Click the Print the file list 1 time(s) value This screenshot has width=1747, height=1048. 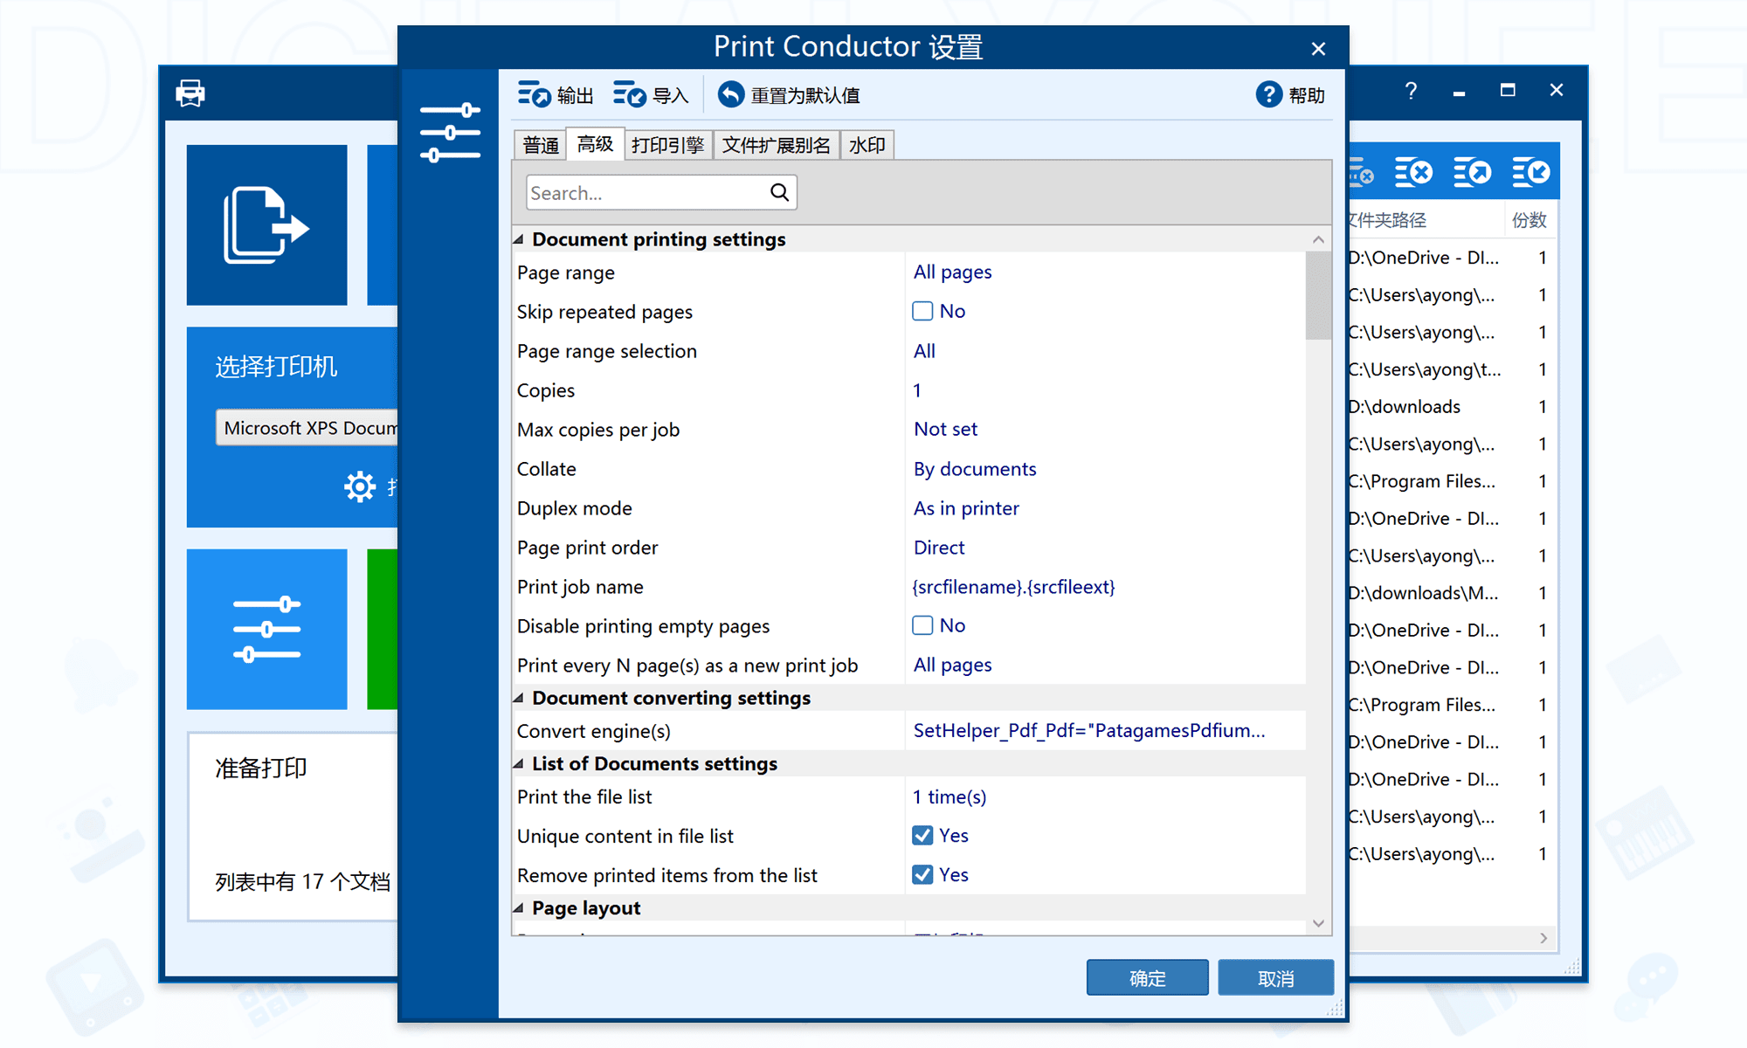(949, 796)
